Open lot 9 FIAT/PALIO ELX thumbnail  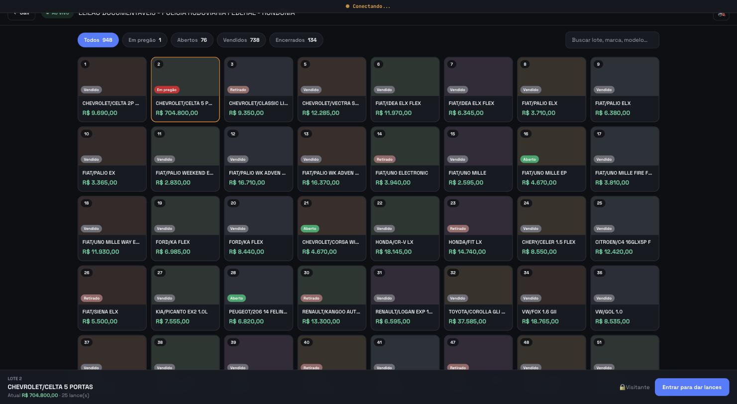point(625,77)
